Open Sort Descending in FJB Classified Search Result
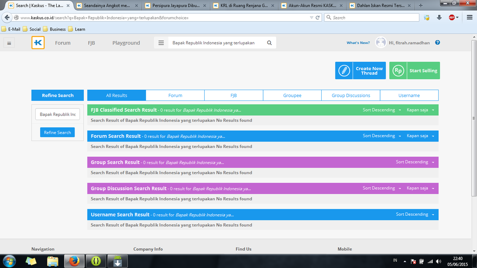Screen dimensions: 477x268 tap(382, 110)
